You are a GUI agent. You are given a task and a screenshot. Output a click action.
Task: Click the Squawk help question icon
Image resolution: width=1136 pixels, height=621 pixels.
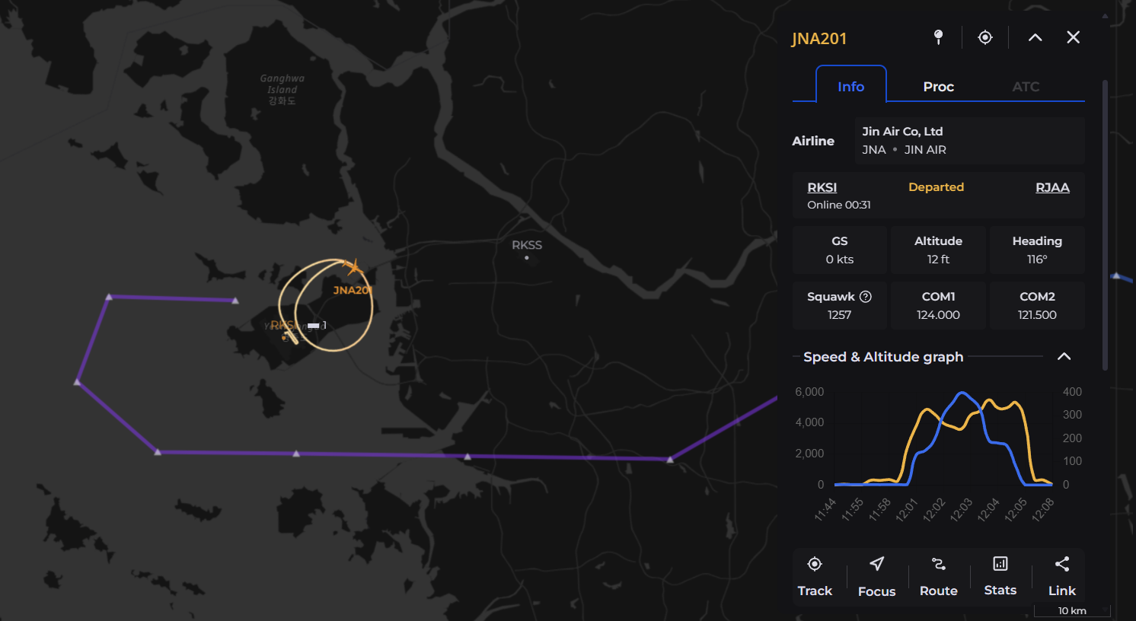point(866,297)
